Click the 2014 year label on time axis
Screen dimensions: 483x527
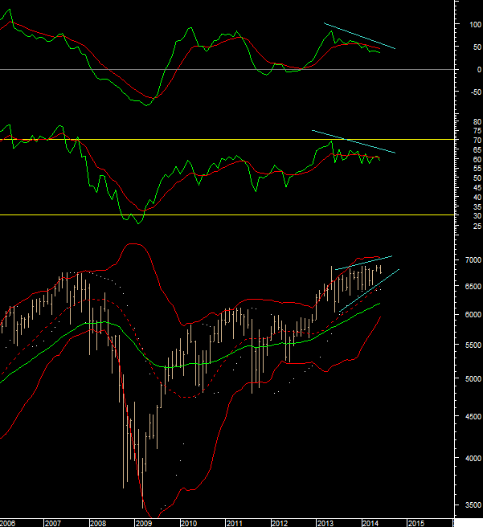coord(370,523)
